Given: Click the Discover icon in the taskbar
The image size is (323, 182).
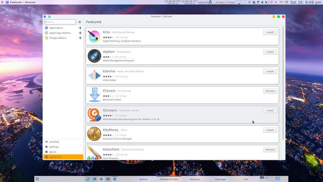Looking at the screenshot, I should click(x=115, y=179).
